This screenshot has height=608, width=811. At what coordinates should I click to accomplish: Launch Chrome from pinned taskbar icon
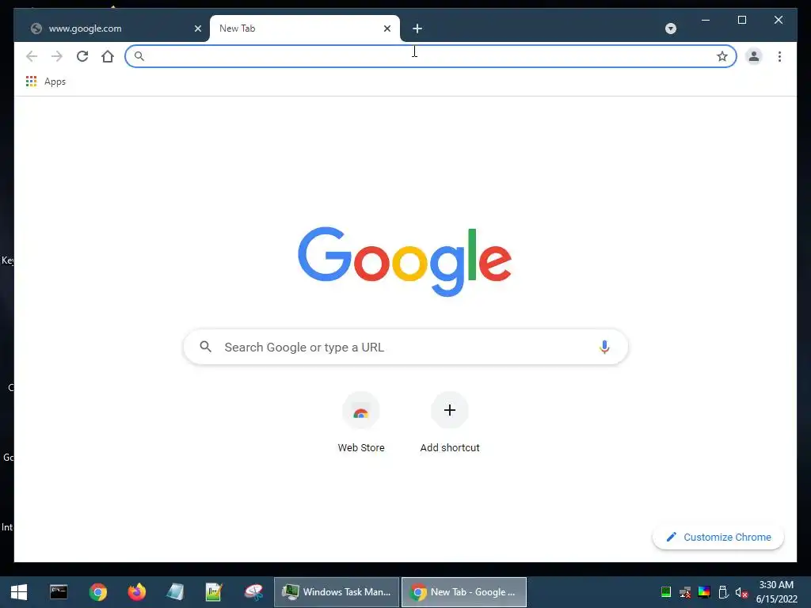coord(97,592)
